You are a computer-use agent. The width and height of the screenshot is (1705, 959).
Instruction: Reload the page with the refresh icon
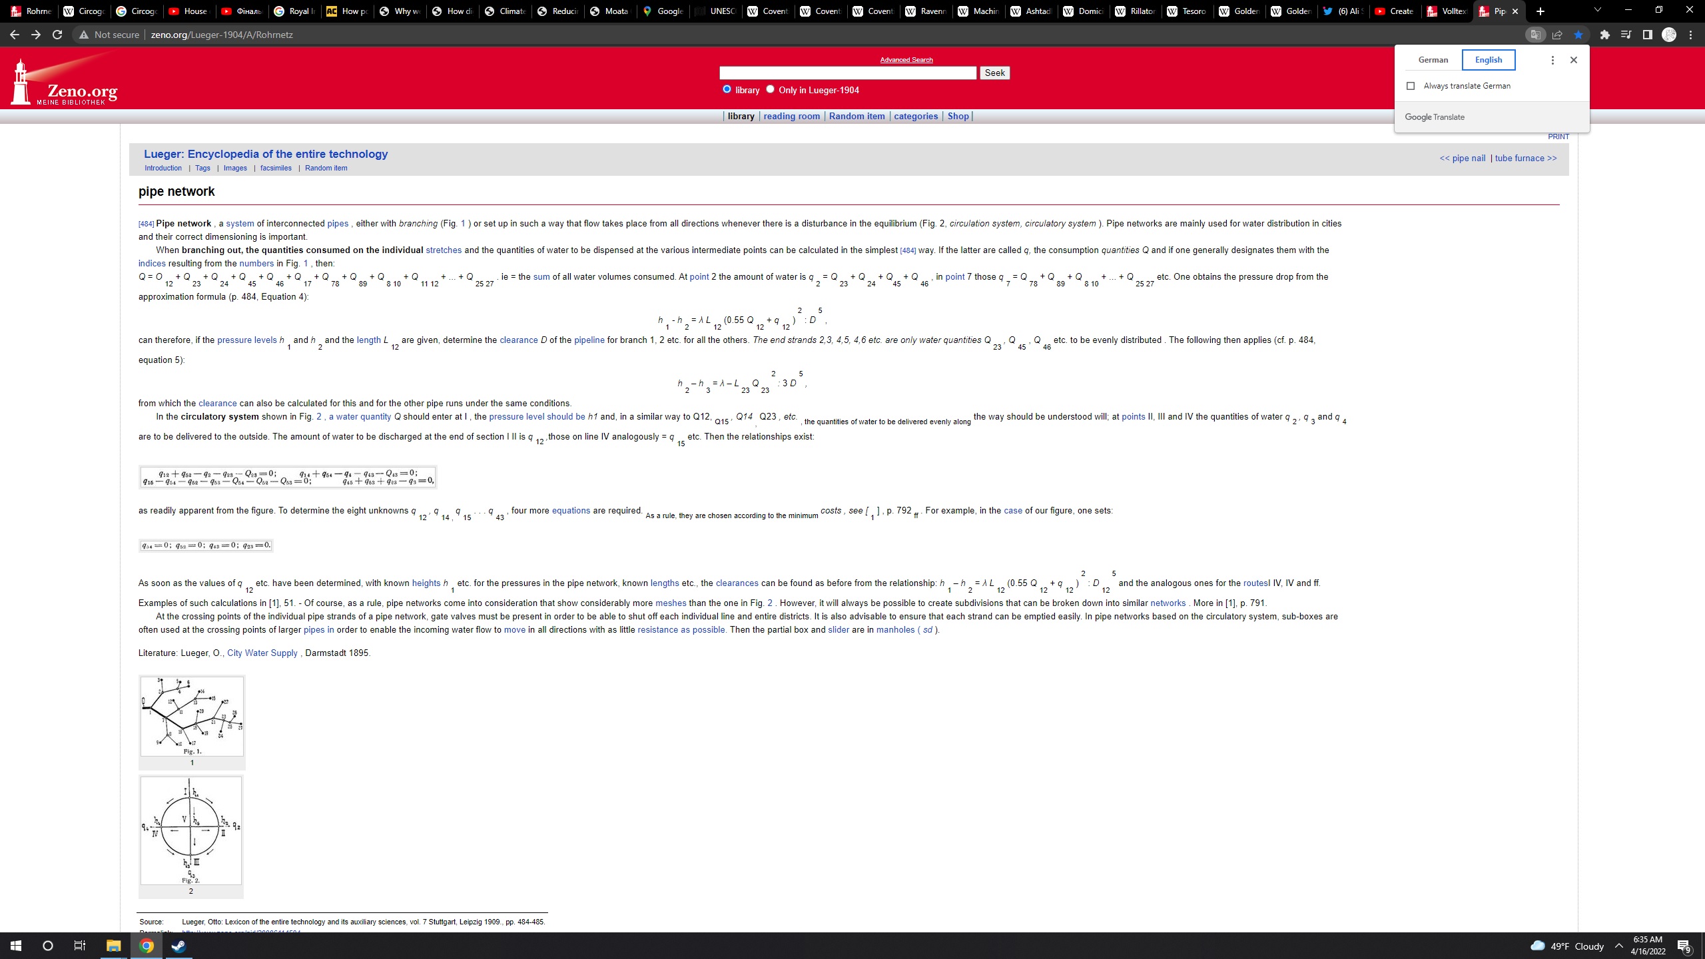tap(57, 35)
